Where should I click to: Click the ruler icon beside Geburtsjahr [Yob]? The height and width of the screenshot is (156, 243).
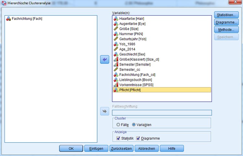point(116,39)
